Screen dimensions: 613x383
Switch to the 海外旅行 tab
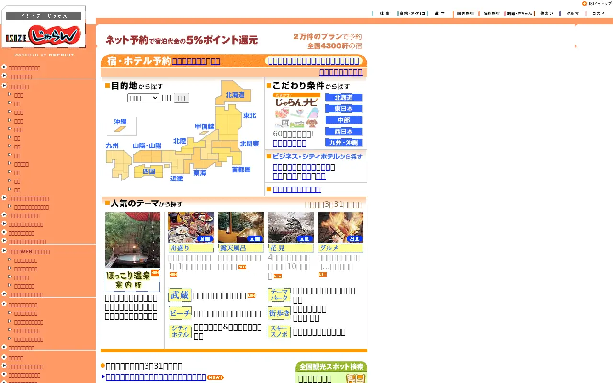(491, 14)
